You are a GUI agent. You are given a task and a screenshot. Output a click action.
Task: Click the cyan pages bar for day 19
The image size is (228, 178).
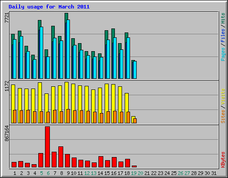[135, 70]
